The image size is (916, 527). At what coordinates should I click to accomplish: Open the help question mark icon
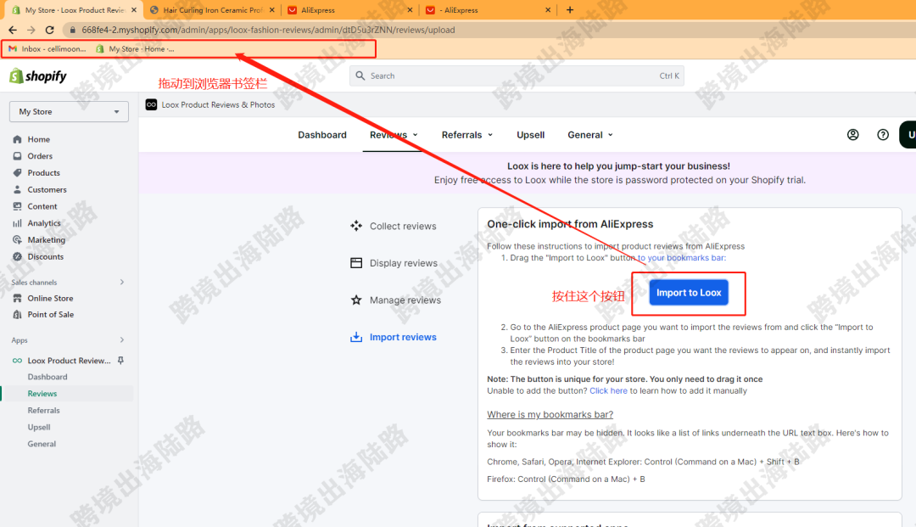(x=883, y=135)
